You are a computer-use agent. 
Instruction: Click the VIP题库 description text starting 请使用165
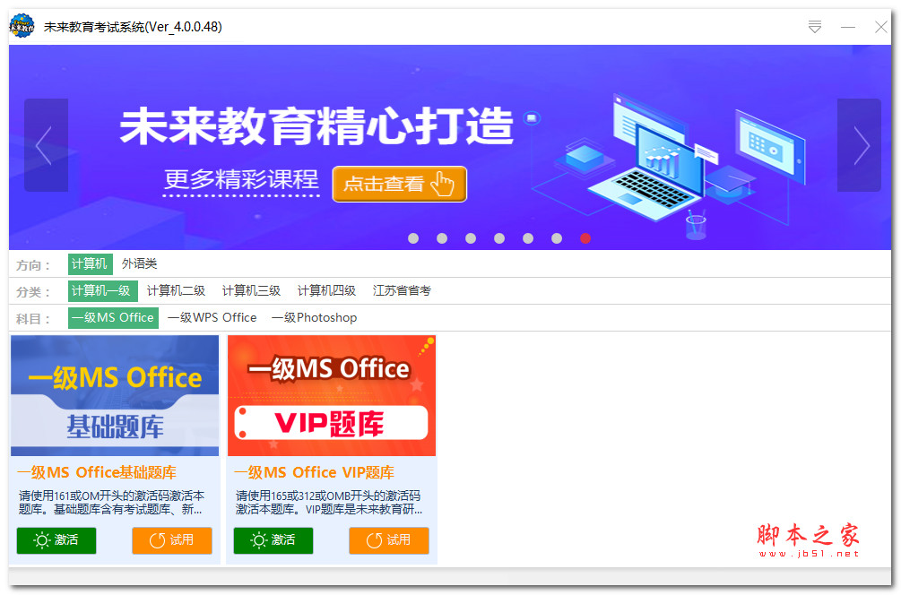coord(329,503)
